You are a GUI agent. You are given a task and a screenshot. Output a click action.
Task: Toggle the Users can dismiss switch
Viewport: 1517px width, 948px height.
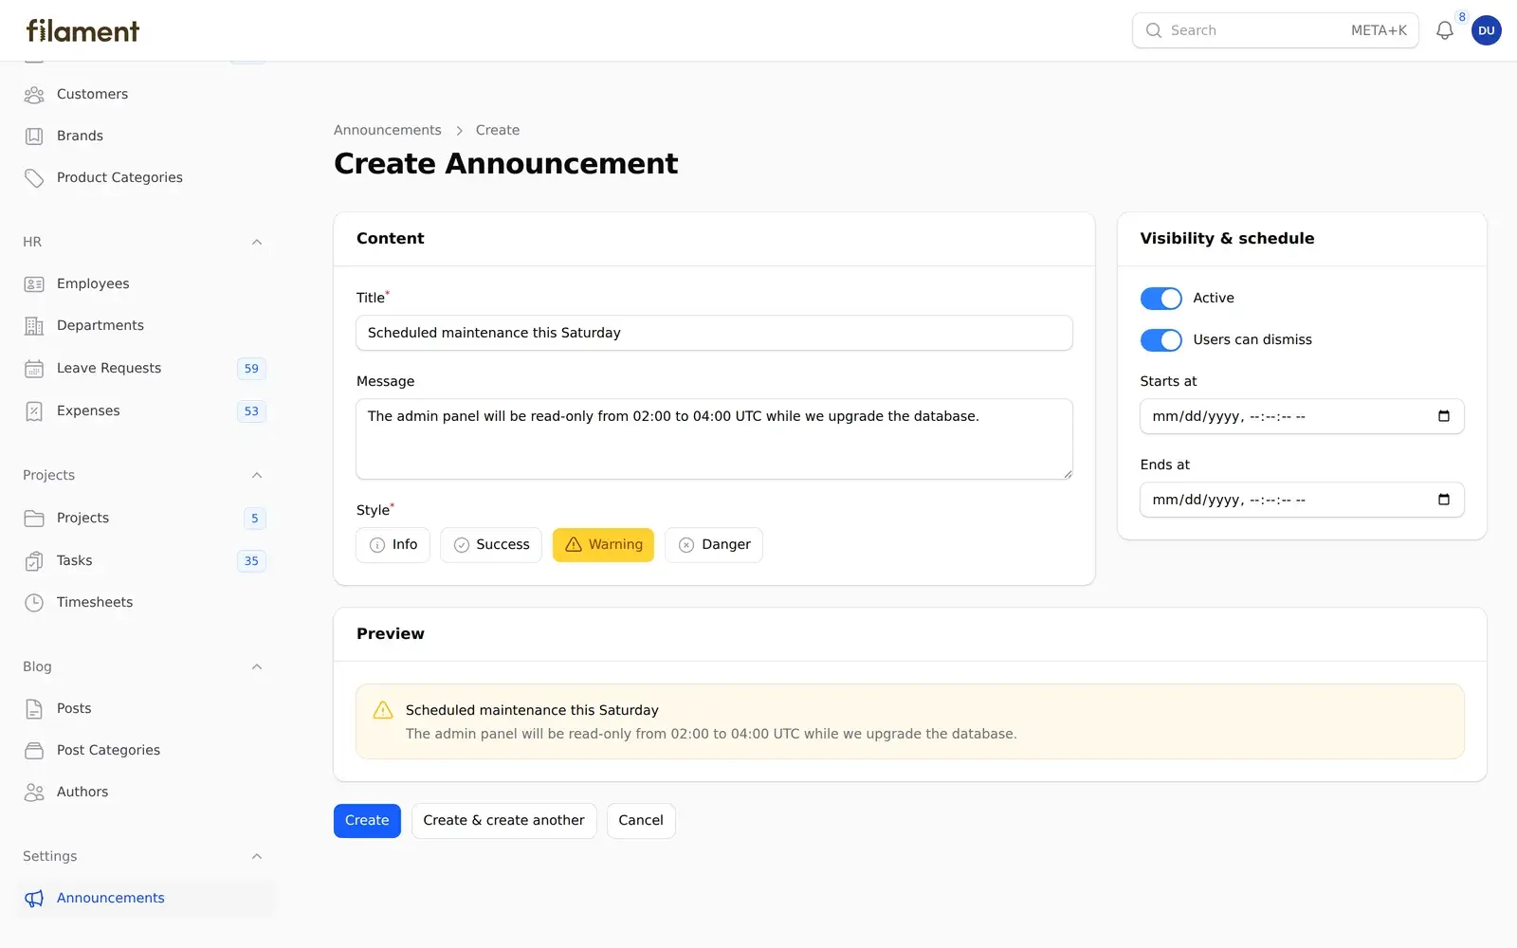click(1161, 339)
